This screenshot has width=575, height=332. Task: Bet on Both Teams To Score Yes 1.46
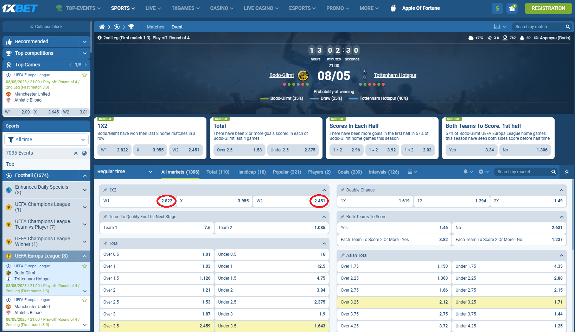394,228
